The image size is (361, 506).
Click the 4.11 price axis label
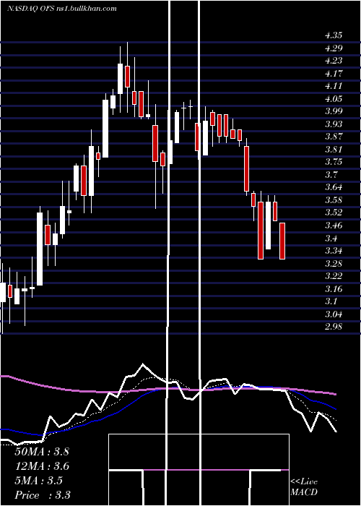(334, 86)
